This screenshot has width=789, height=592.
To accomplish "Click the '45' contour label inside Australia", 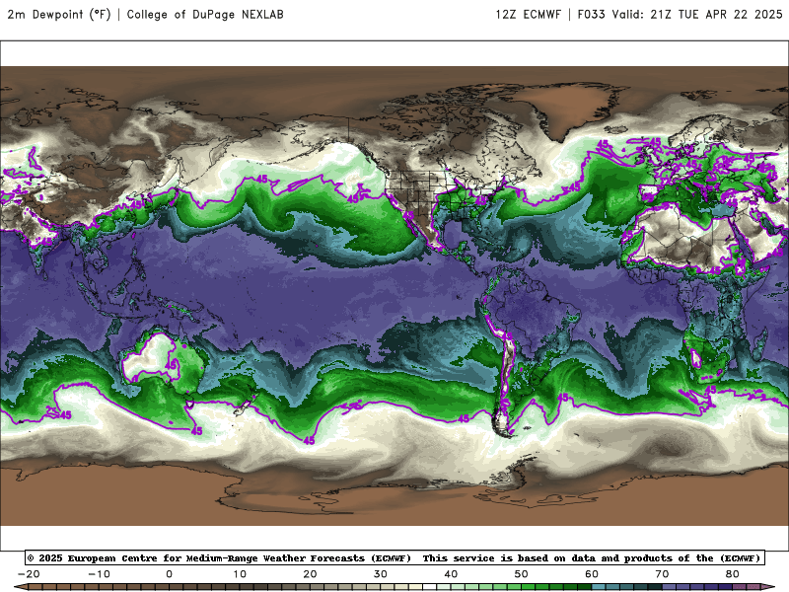I will tap(171, 364).
